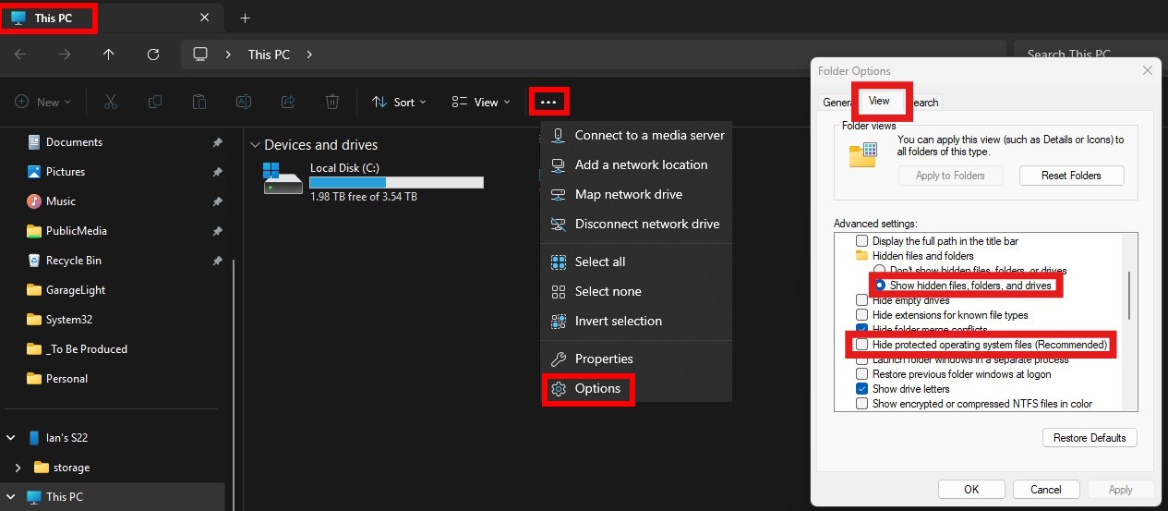Enable Hide extensions for known file types
The height and width of the screenshot is (511, 1168).
click(x=862, y=315)
